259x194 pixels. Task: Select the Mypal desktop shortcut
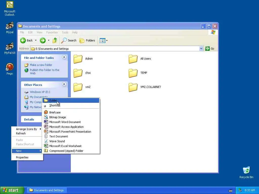pos(10,28)
